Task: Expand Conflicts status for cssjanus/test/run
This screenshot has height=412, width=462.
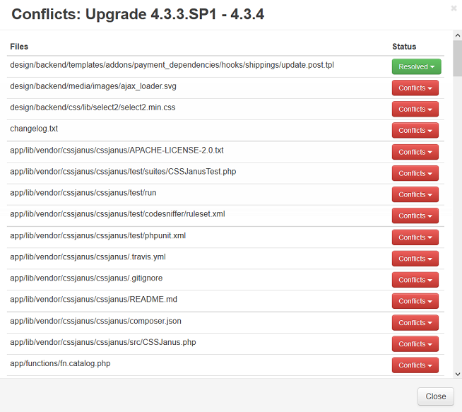Action: pyautogui.click(x=415, y=194)
